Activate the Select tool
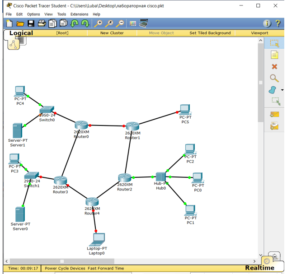This screenshot has height=274, width=287. pyautogui.click(x=274, y=43)
